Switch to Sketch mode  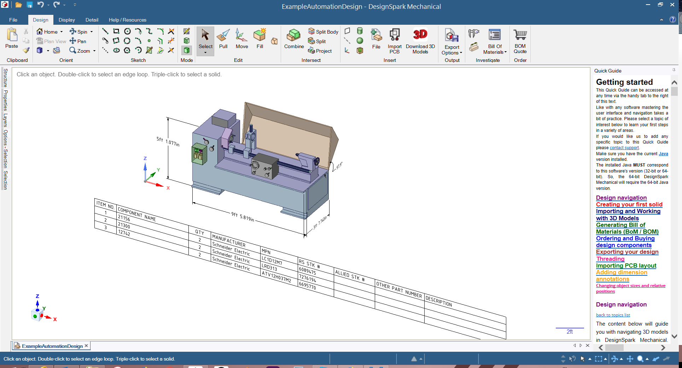pyautogui.click(x=187, y=31)
